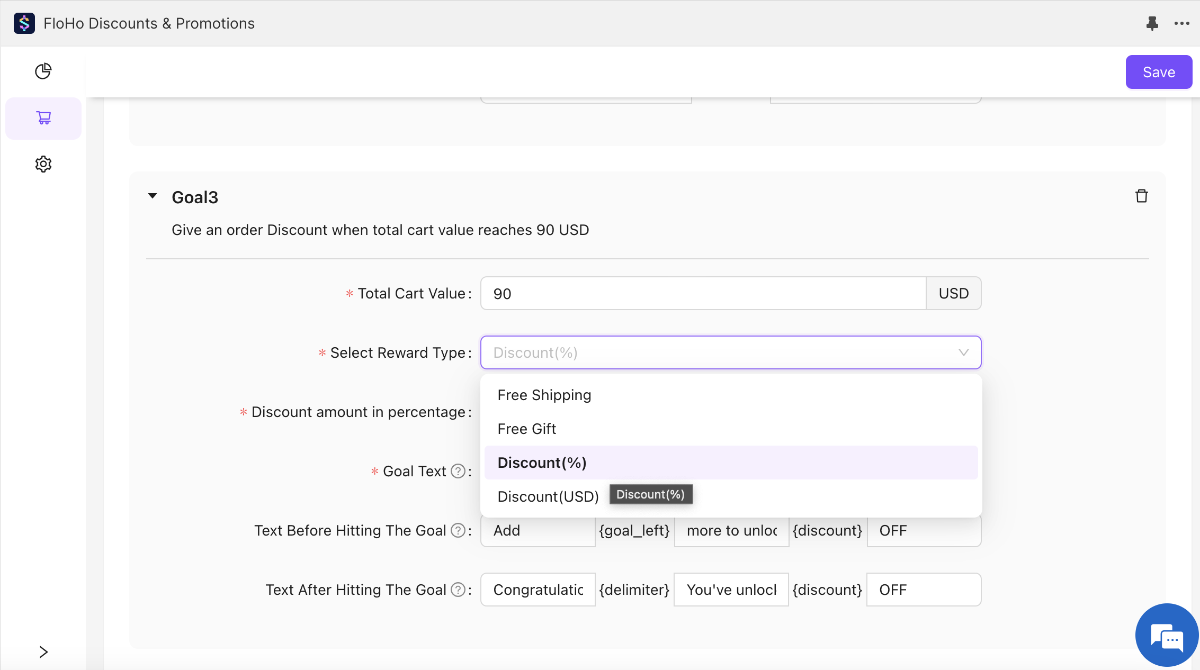Image resolution: width=1200 pixels, height=670 pixels.
Task: Click the Total Cart Value field
Action: 703,294
